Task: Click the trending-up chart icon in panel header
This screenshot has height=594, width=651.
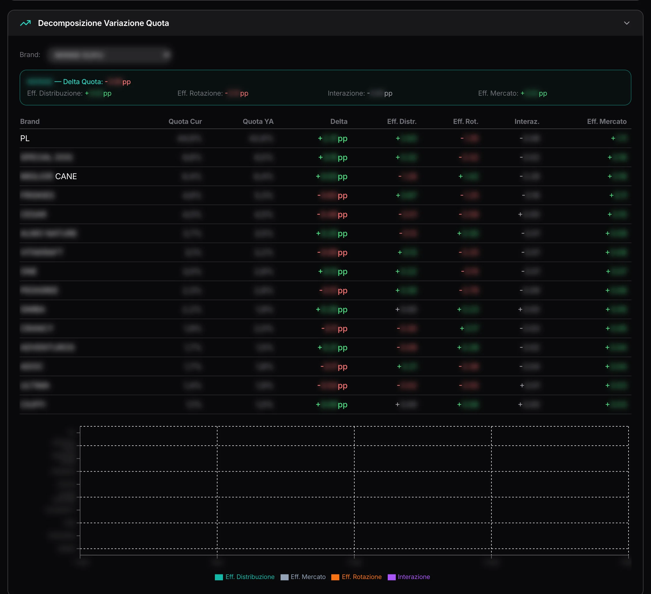Action: click(x=26, y=23)
